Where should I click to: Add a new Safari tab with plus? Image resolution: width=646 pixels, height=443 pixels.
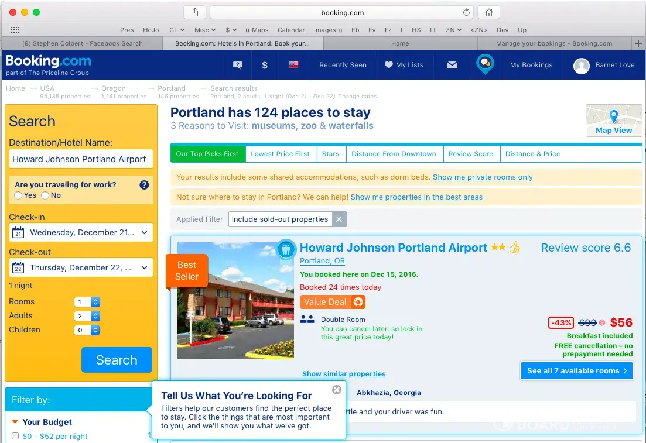[x=638, y=43]
